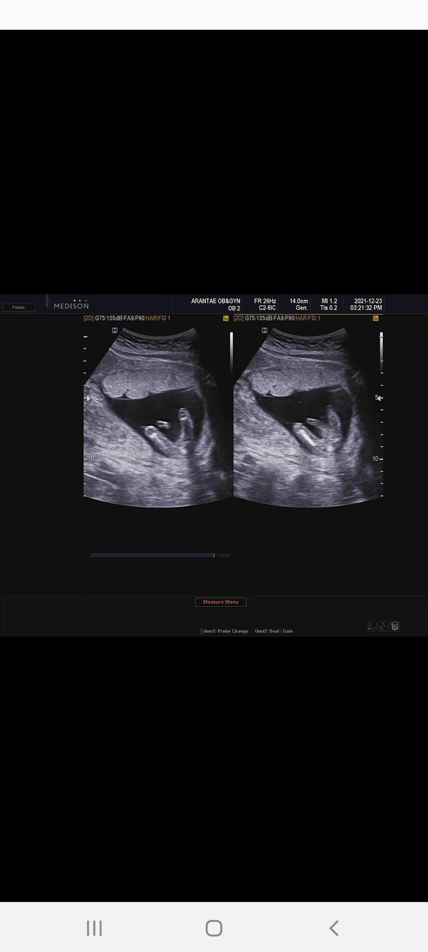Click the Freeze button

(19, 307)
